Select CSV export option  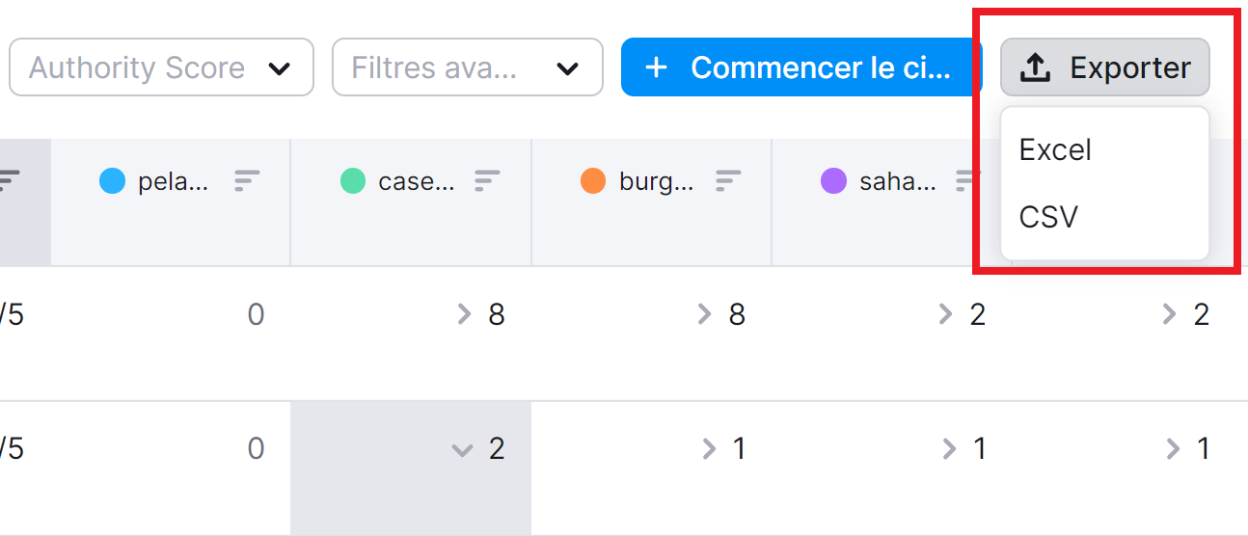click(1048, 217)
